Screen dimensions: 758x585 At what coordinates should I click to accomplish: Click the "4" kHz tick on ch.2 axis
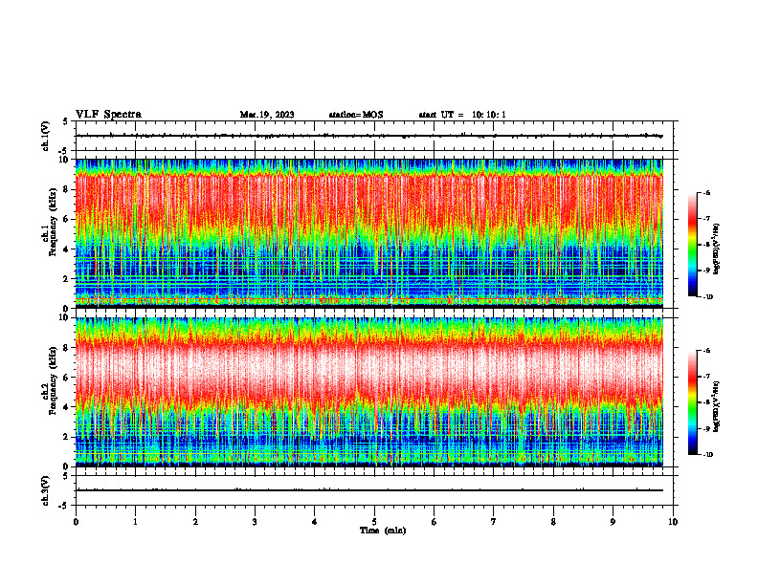pos(67,407)
